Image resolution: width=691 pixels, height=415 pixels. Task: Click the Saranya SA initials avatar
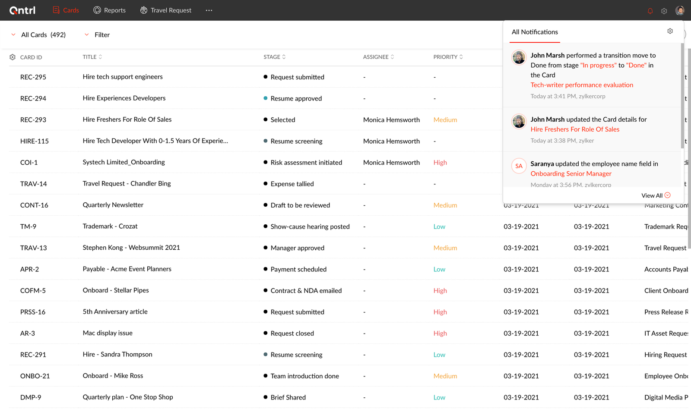click(x=519, y=166)
